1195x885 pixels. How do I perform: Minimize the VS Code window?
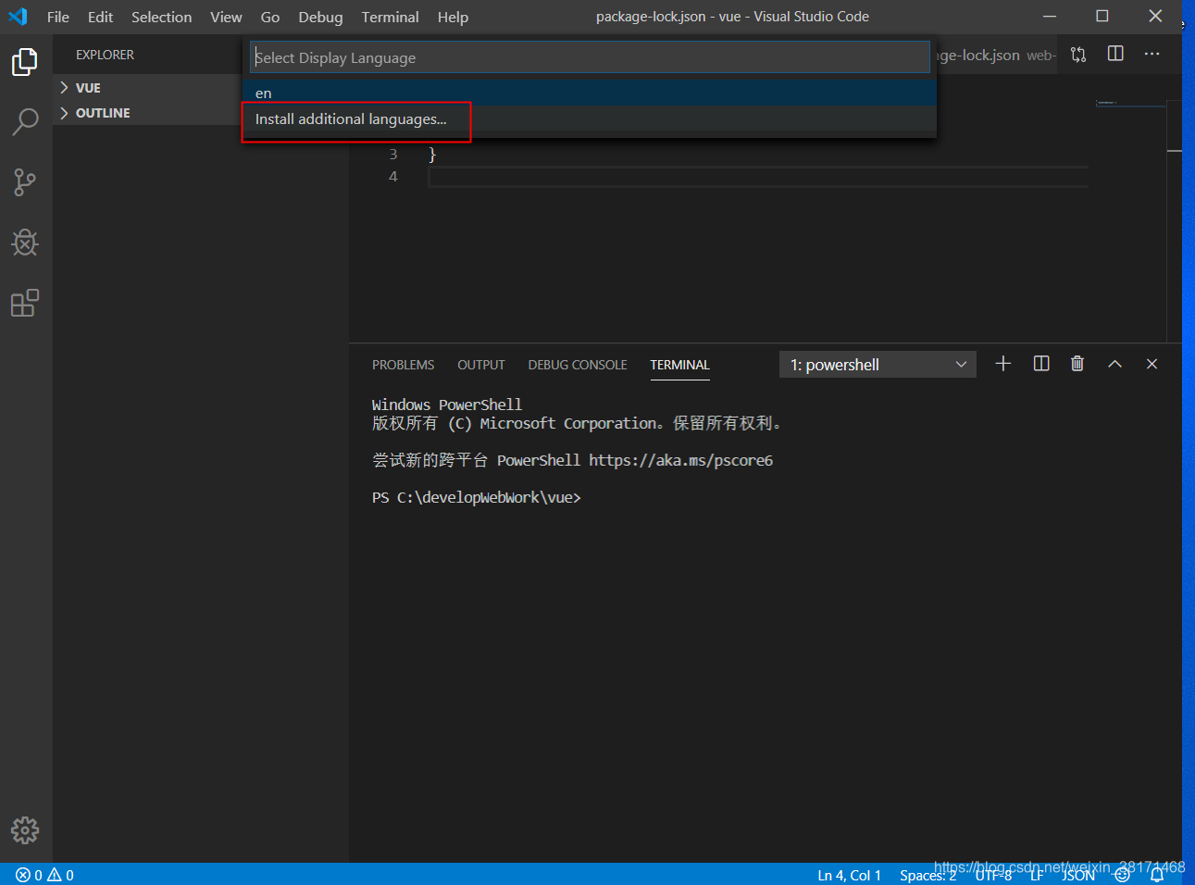tap(1050, 17)
